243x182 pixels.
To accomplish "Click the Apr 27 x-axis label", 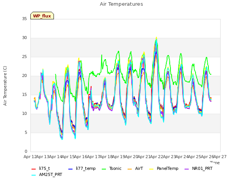I will coord(220,157).
